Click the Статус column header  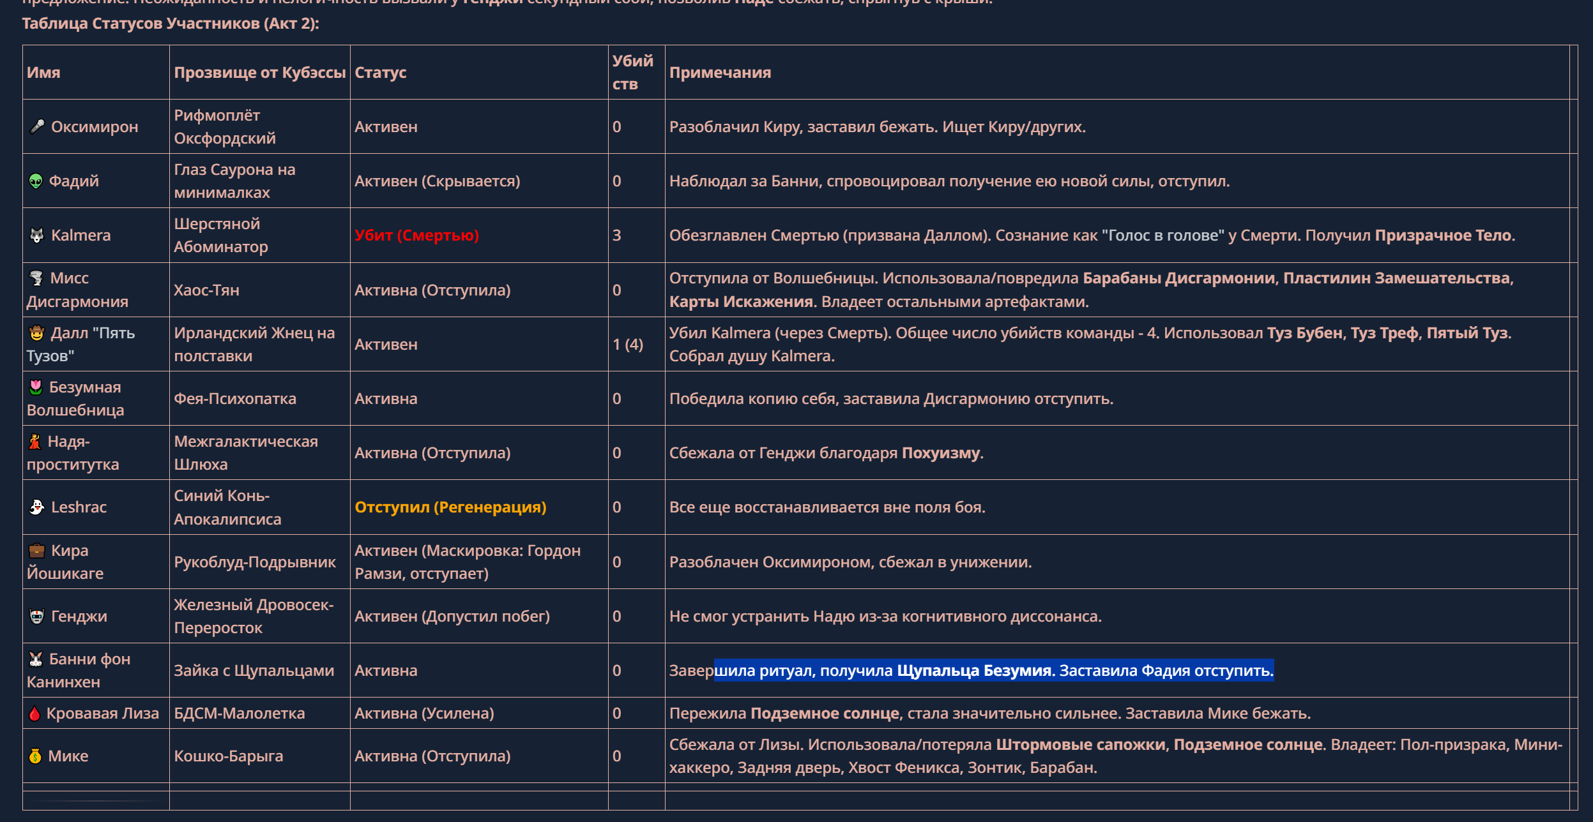[x=381, y=72]
